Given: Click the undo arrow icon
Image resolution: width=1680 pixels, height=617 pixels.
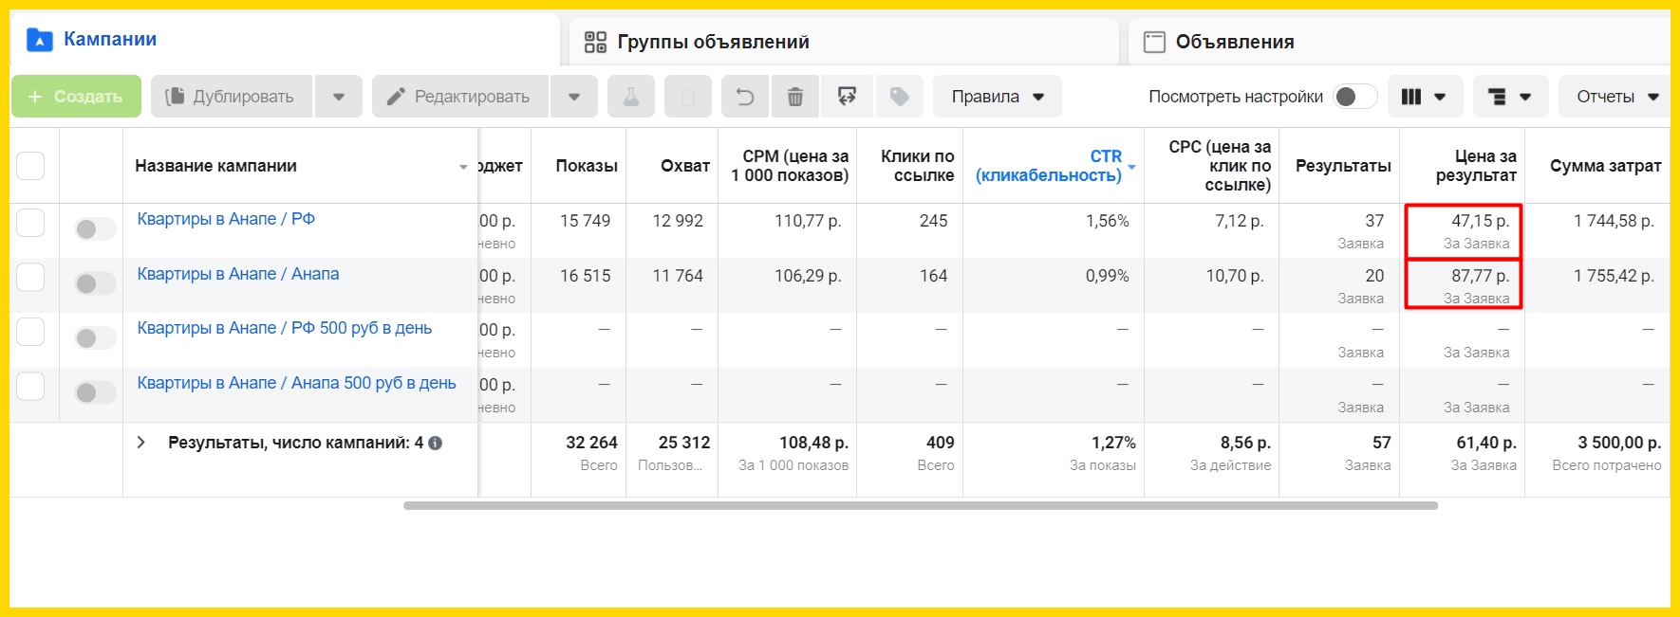Looking at the screenshot, I should [x=745, y=97].
